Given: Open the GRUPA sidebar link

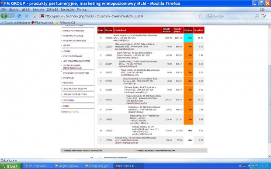Looking at the screenshot, I should (x=66, y=45).
